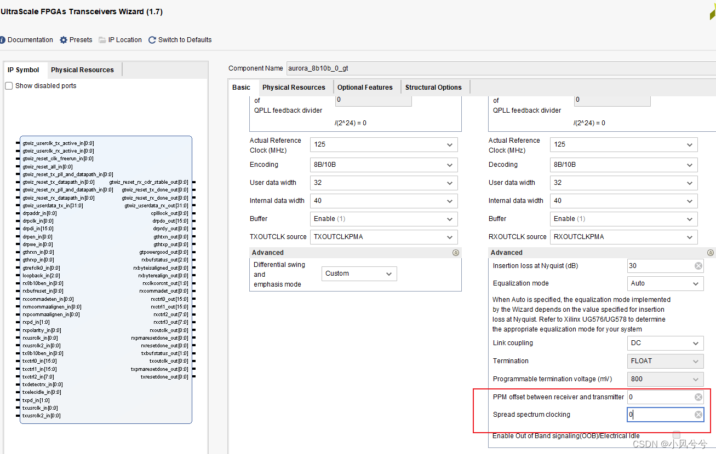Click Switch to Defaults refresh icon
Screen dimensions: 716x454
click(x=152, y=40)
